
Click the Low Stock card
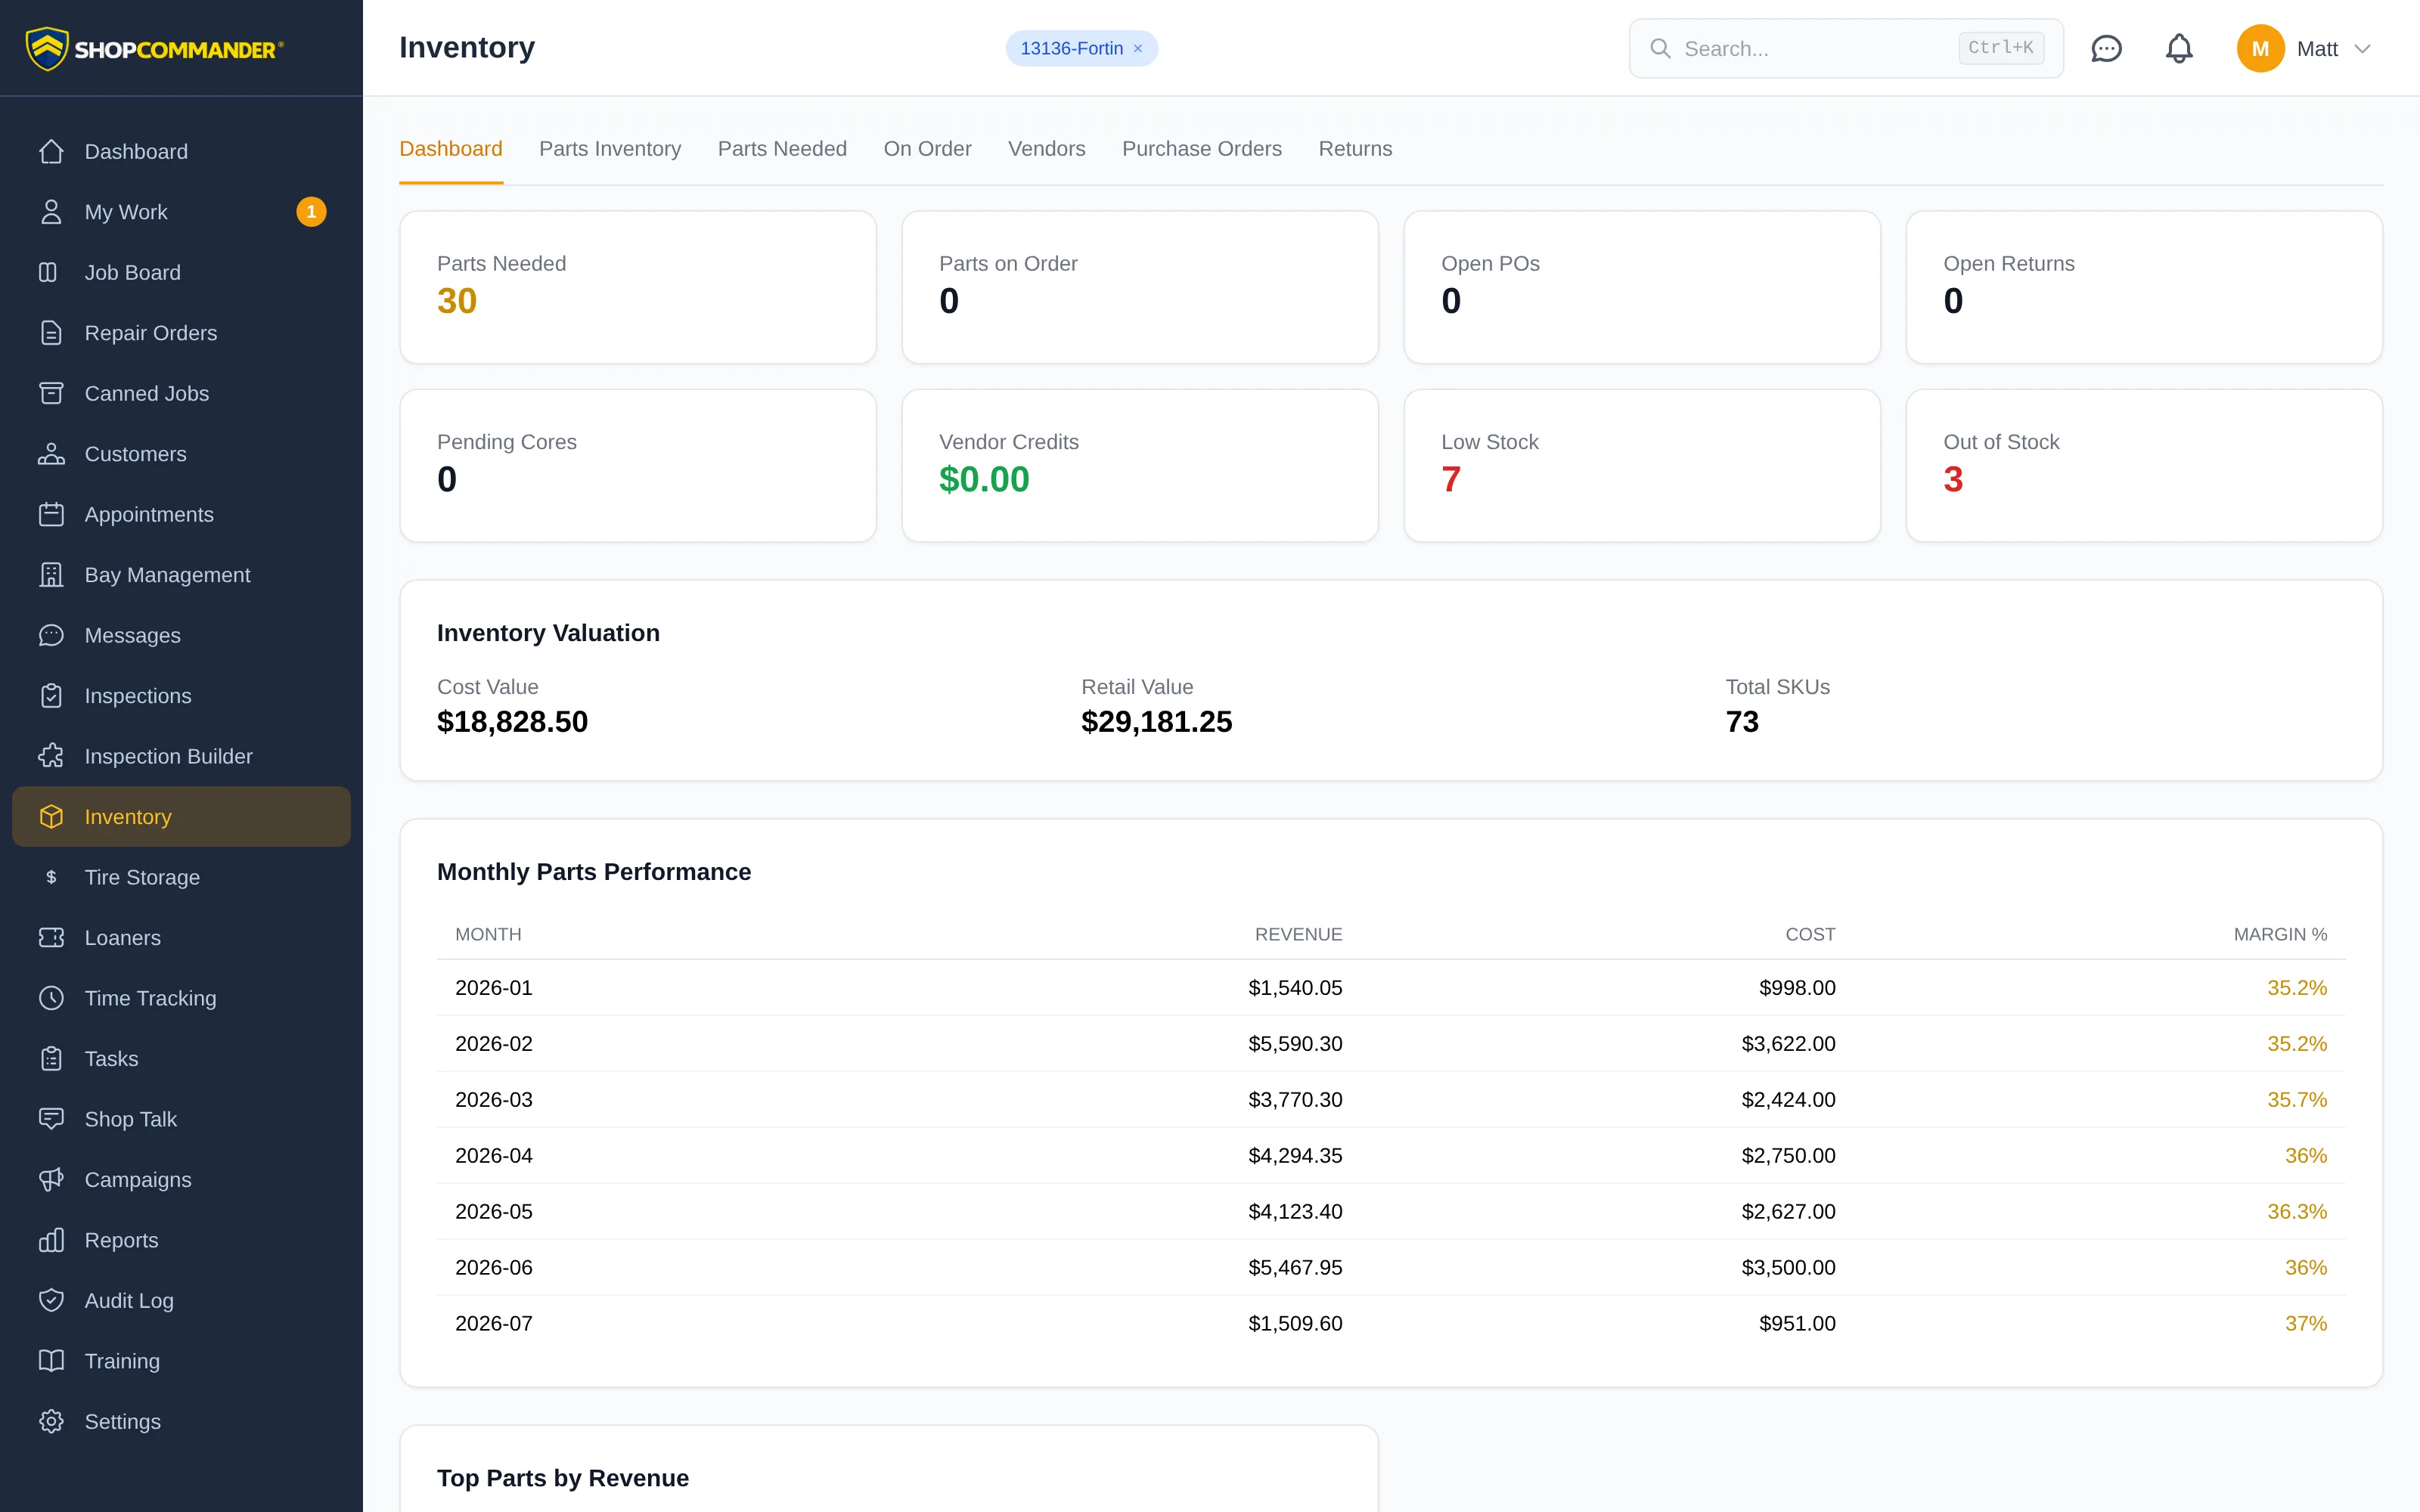click(1642, 465)
